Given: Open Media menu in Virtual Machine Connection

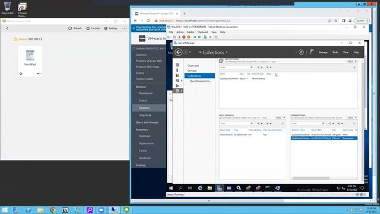Looking at the screenshot, I should pyautogui.click(x=190, y=32).
